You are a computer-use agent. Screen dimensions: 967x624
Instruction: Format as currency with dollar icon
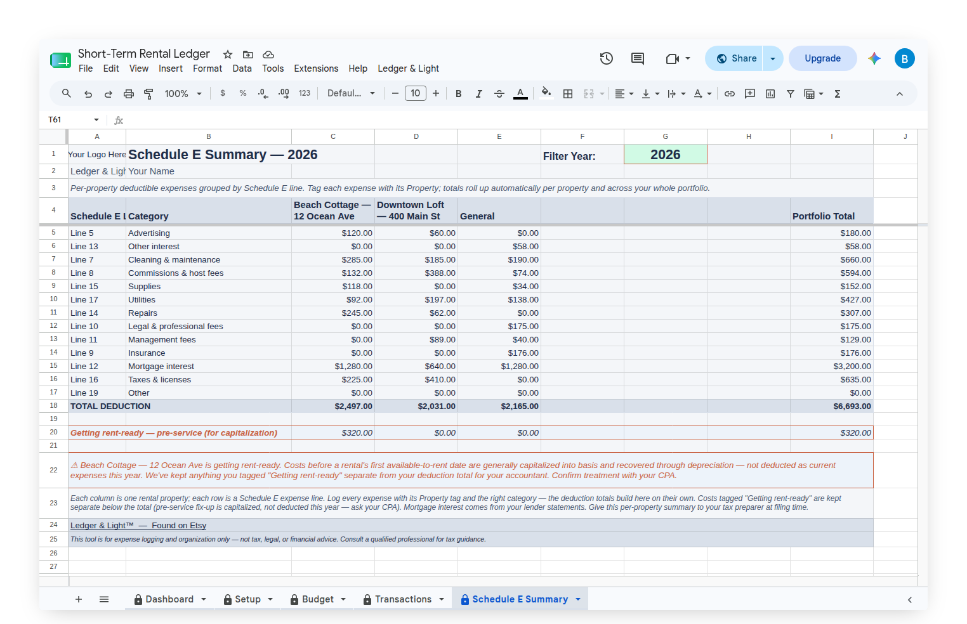point(223,93)
